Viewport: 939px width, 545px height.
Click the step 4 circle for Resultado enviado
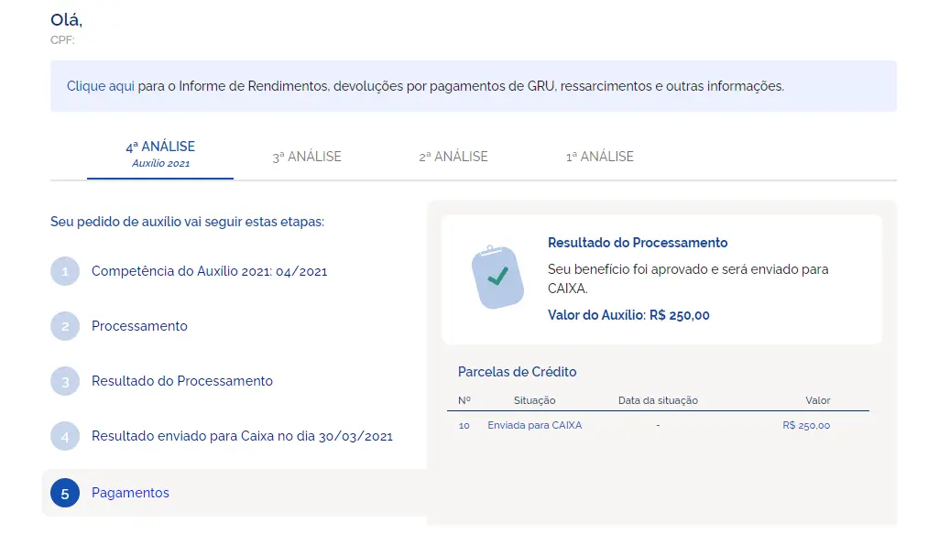(64, 437)
